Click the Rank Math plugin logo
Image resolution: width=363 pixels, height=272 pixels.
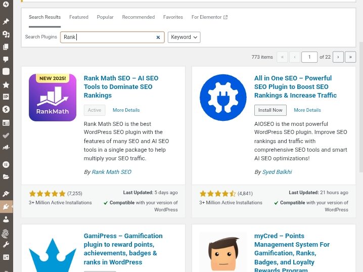[53, 98]
